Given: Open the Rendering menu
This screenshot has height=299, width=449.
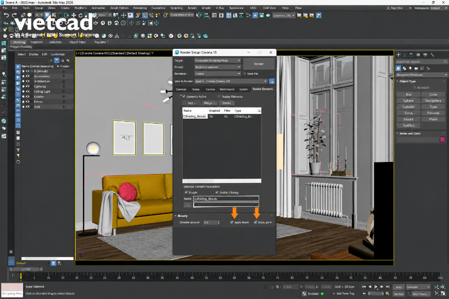Looking at the screenshot, I should click(x=140, y=8).
